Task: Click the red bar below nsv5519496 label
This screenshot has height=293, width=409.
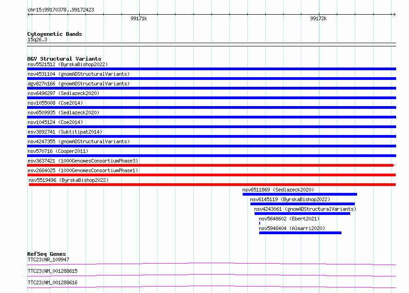Action: click(x=212, y=185)
